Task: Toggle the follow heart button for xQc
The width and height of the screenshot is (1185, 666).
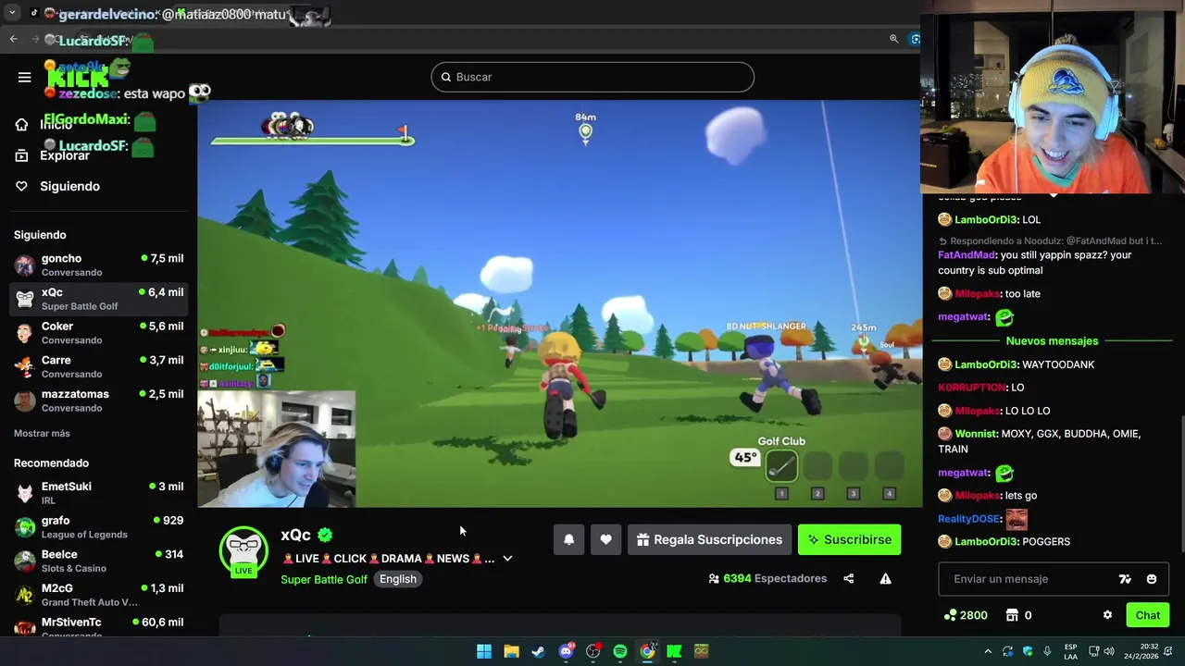Action: click(x=605, y=540)
